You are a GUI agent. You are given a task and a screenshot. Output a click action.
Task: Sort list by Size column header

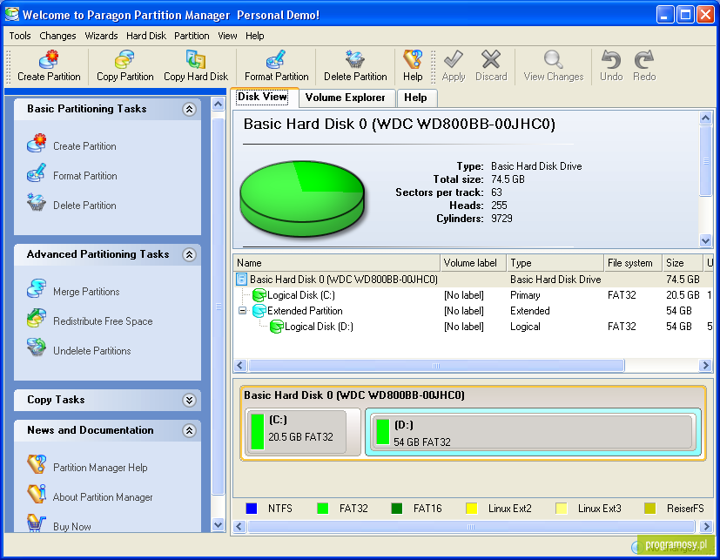[683, 263]
